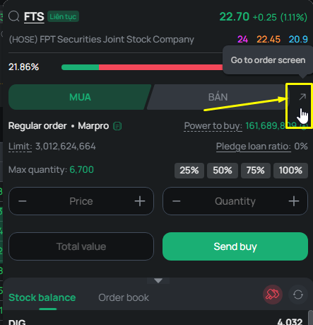The height and width of the screenshot is (325, 313).
Task: Switch to the BÁN sell side
Action: pos(218,97)
